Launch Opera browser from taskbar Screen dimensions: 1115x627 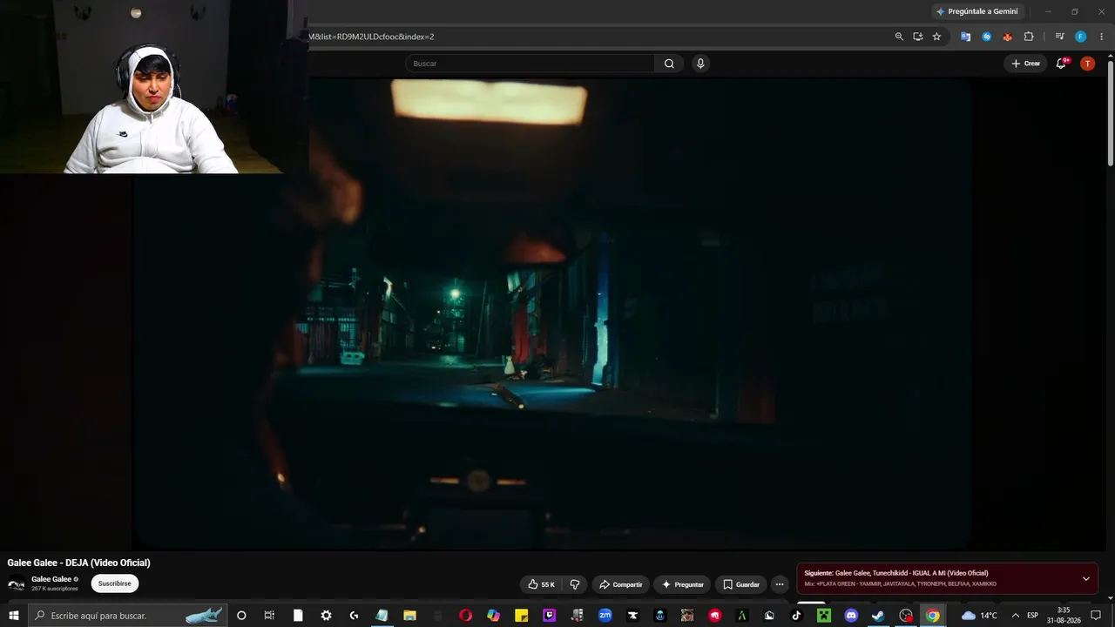(x=466, y=616)
